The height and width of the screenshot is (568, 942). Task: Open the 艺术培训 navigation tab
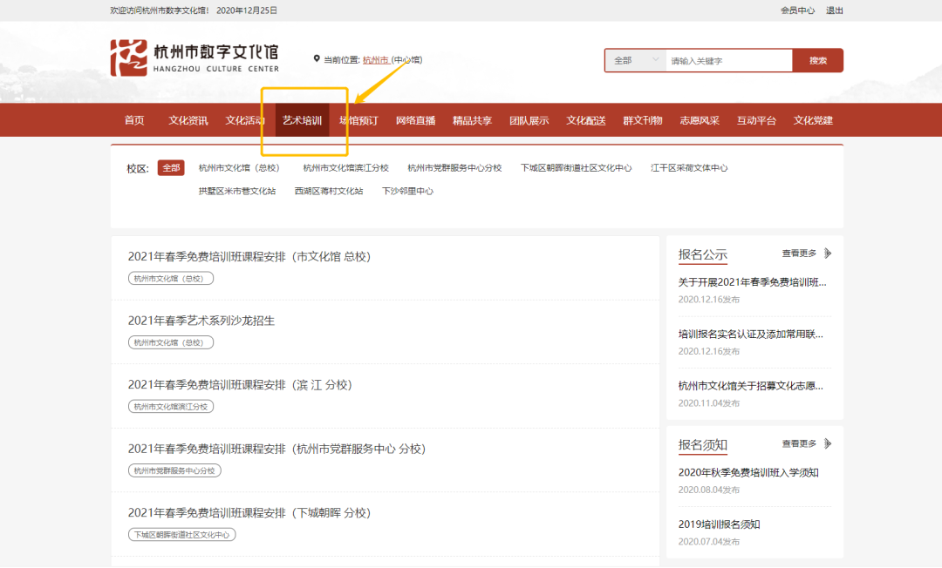pos(302,120)
